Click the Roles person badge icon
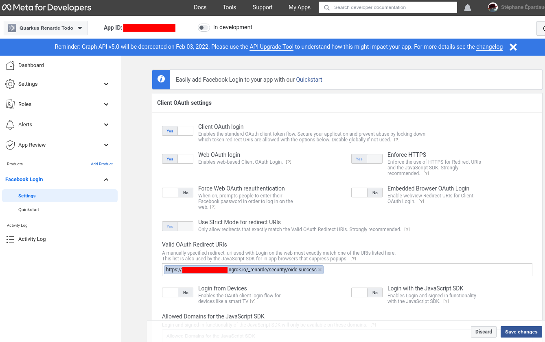545x342 pixels. (10, 104)
